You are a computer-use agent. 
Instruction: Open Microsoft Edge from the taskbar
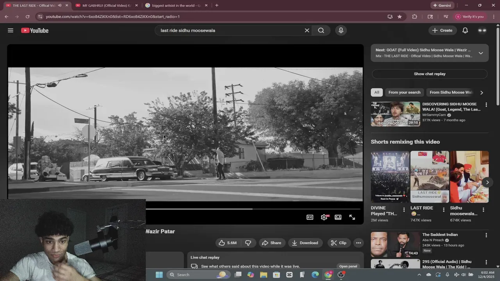click(x=315, y=275)
